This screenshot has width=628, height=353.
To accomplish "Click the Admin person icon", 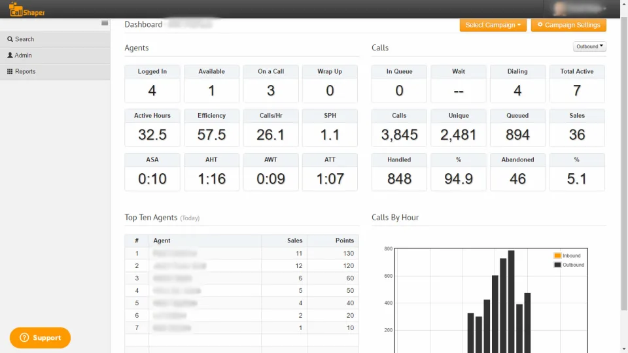I will click(x=10, y=55).
